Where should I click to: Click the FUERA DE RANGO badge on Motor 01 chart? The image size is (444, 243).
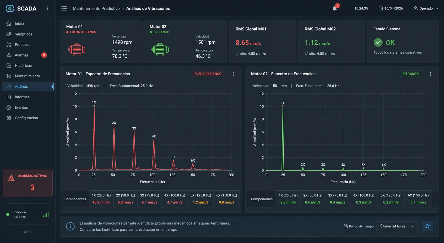(208, 74)
